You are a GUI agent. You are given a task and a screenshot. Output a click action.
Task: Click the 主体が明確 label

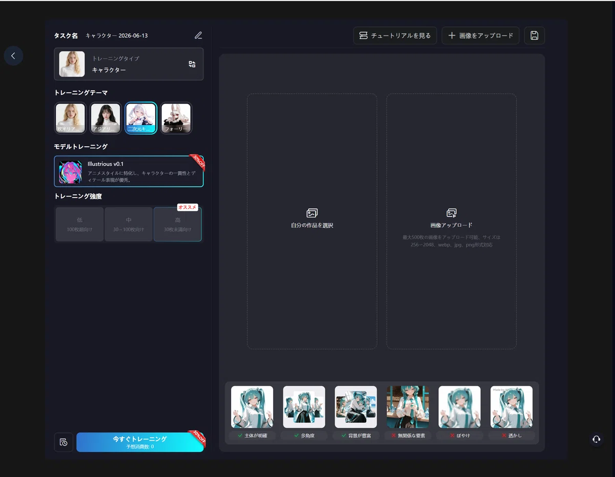[252, 435]
